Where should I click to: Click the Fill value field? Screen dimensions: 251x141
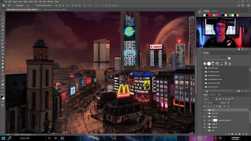(229, 106)
